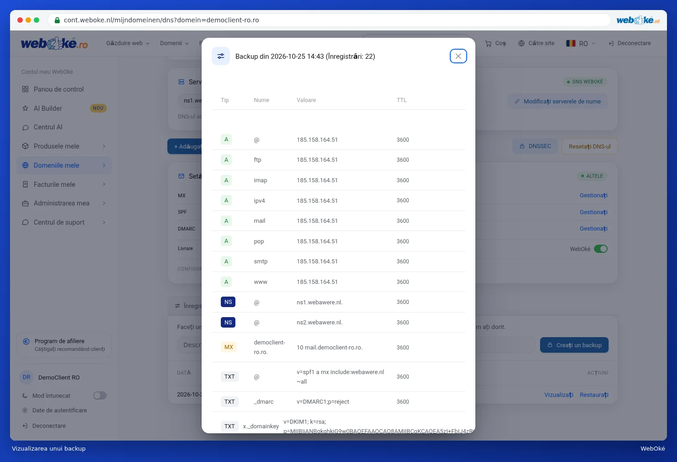
Task: Click the DR avatar of DemoClient RO
Action: tap(26, 377)
